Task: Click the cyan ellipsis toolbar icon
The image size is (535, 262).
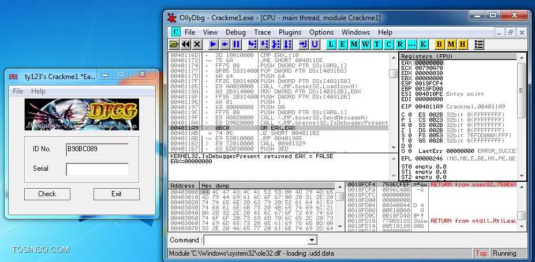Action: pyautogui.click(x=411, y=44)
